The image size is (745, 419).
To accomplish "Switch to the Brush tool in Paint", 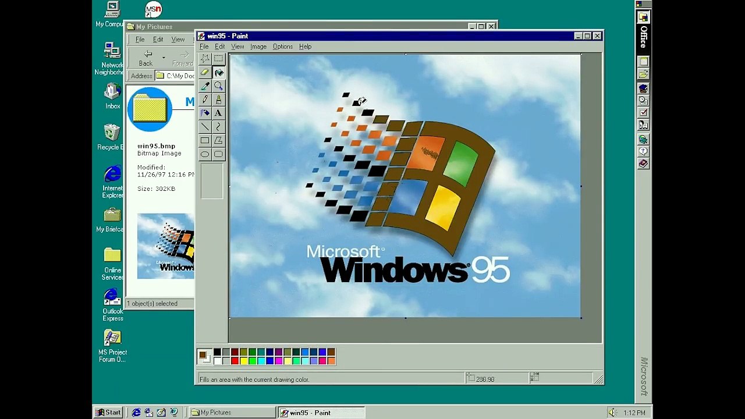I will [x=218, y=100].
